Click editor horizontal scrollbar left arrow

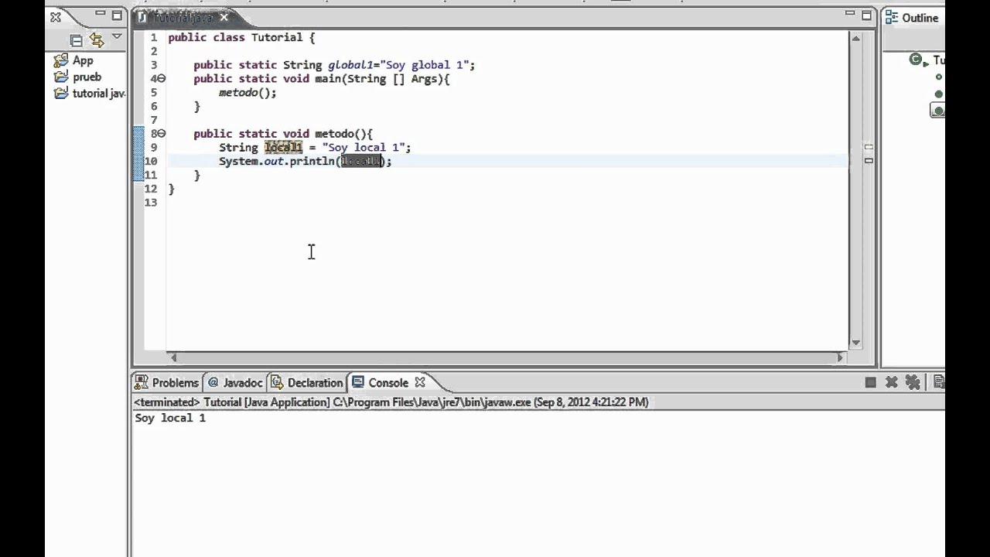[x=174, y=357]
